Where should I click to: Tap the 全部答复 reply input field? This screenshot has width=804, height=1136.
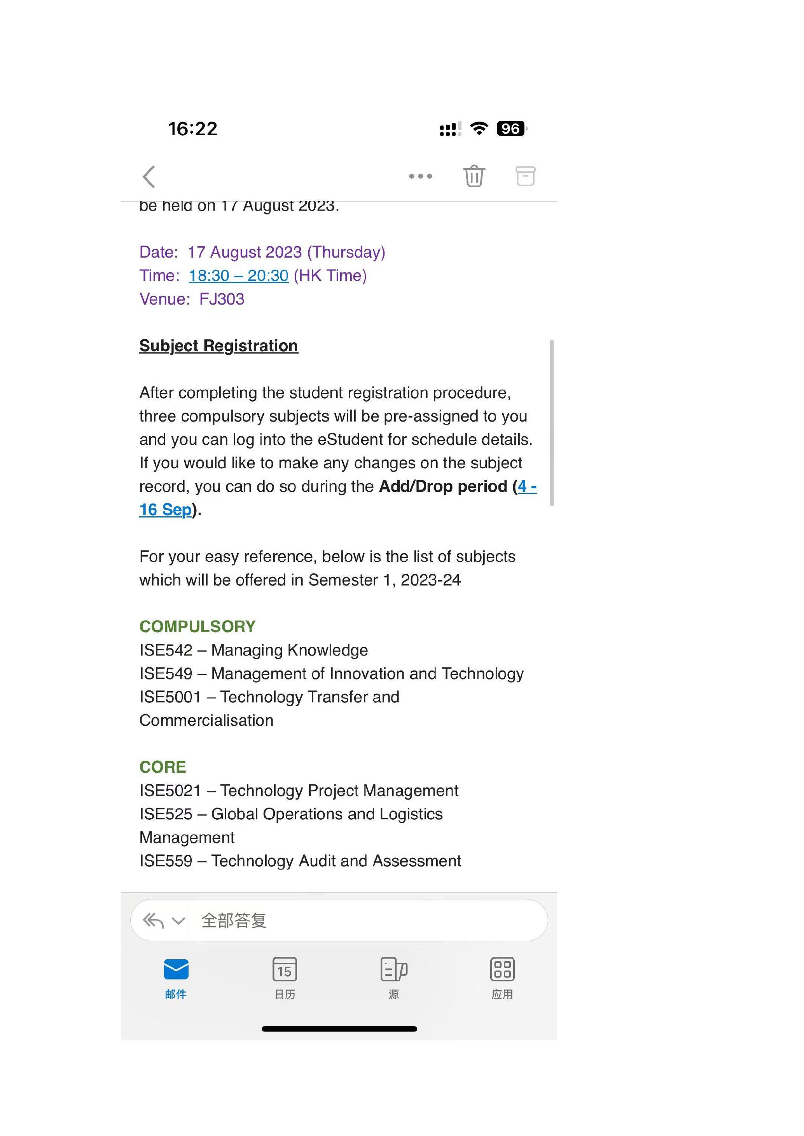click(366, 921)
